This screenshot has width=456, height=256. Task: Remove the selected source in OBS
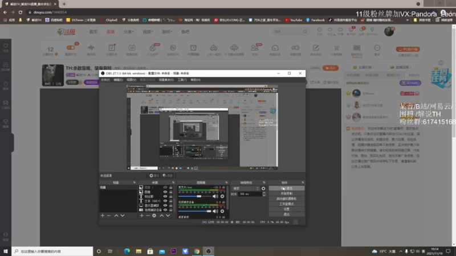(x=148, y=216)
